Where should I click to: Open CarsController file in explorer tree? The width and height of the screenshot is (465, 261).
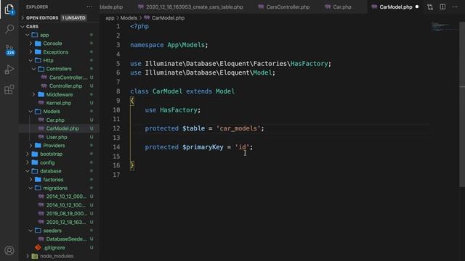click(68, 78)
